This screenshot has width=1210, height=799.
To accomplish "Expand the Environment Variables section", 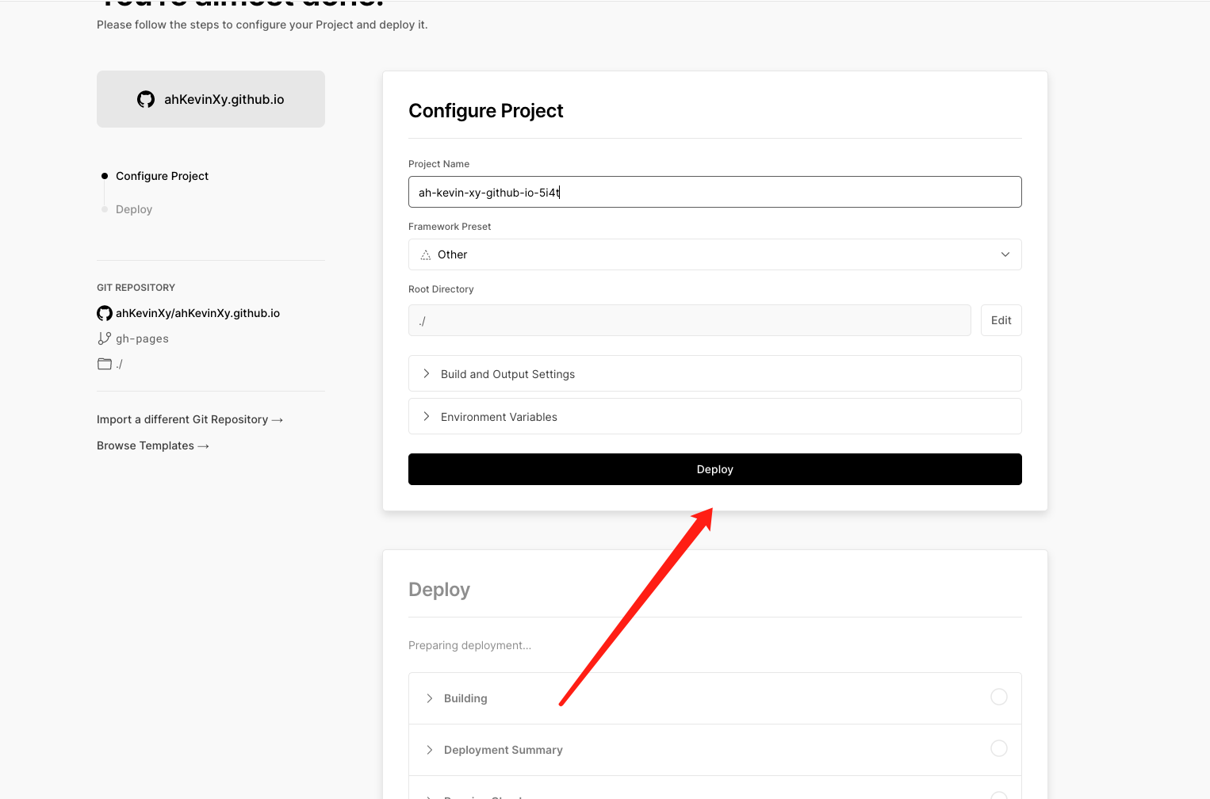I will (499, 417).
